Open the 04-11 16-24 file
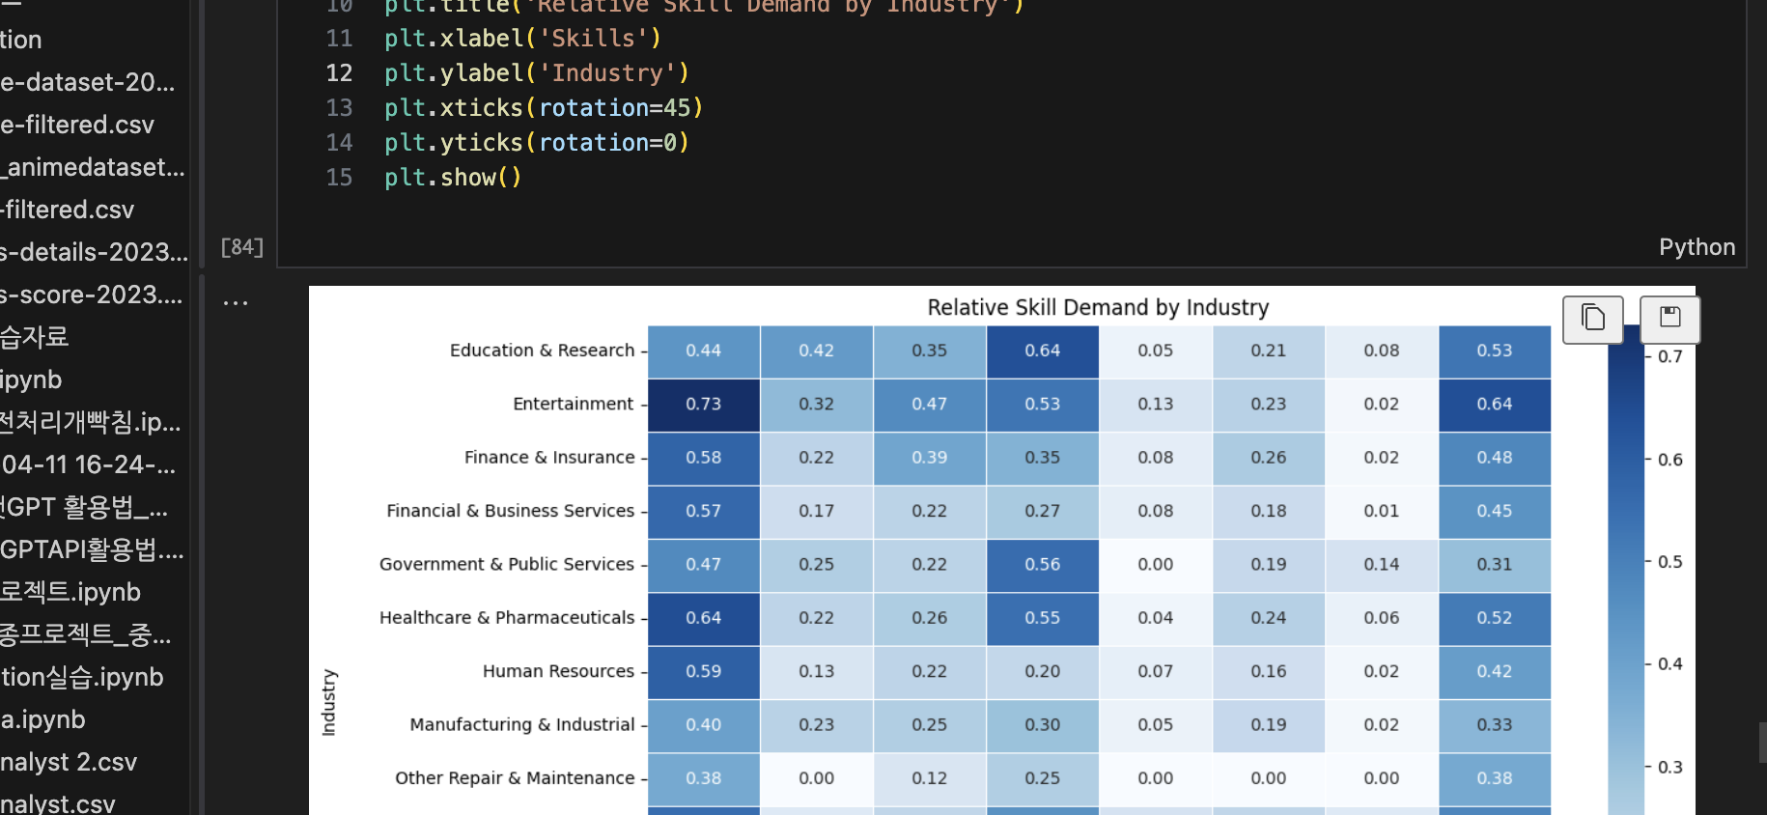The width and height of the screenshot is (1767, 815). [x=89, y=464]
